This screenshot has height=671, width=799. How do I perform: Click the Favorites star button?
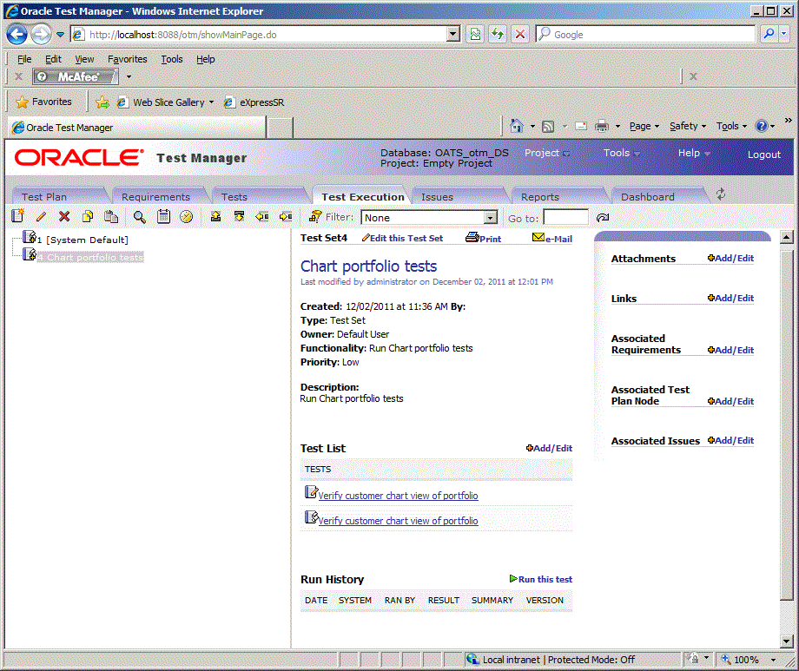[x=43, y=102]
